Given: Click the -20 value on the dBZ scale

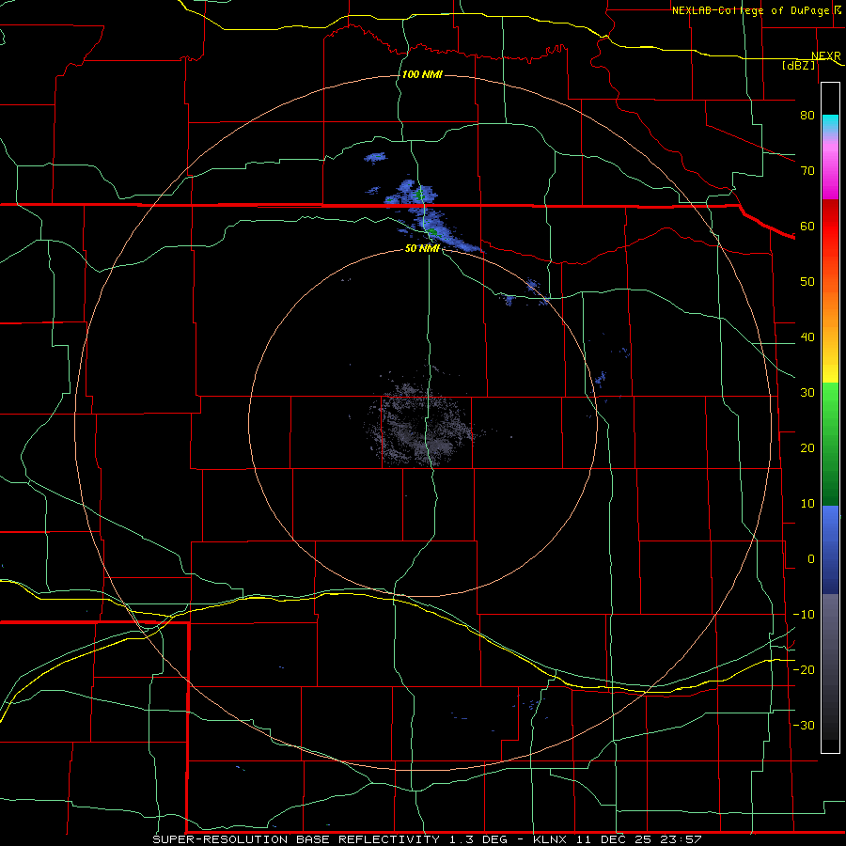Looking at the screenshot, I should coord(804,669).
